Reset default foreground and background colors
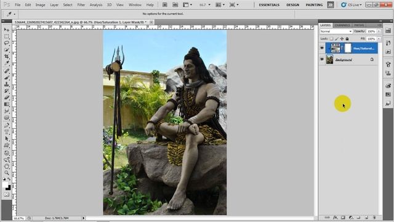Screen dimensions: 394x222 point(4,179)
